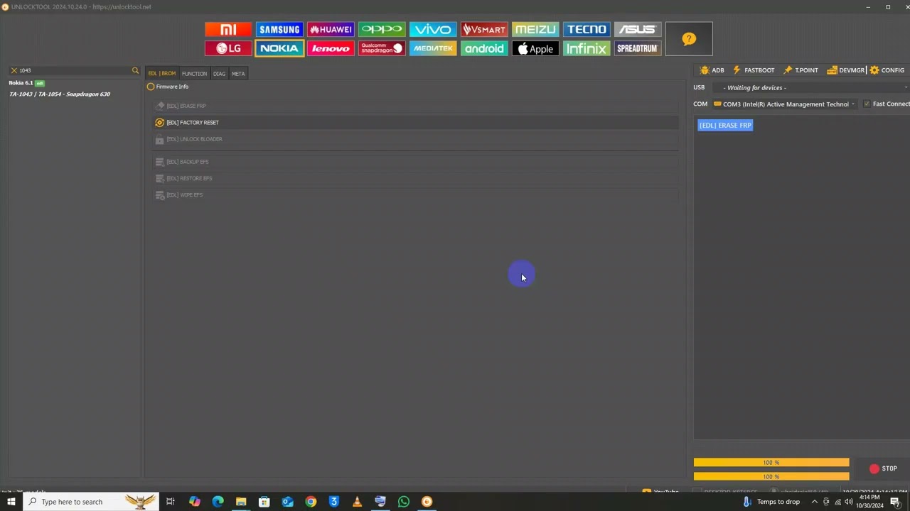Open the CONFIG settings
This screenshot has height=511, width=910.
(x=887, y=70)
